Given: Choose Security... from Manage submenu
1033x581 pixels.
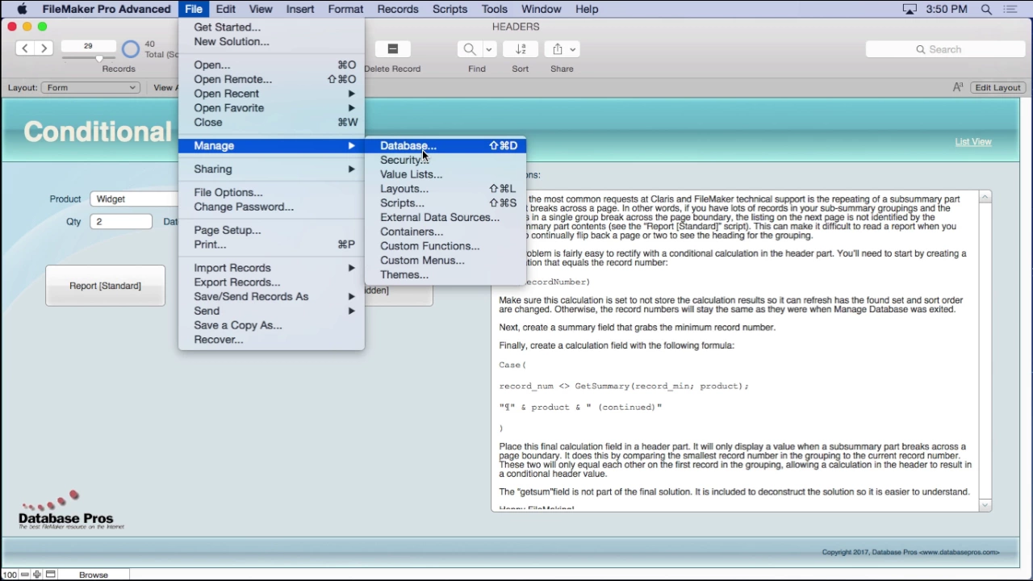Looking at the screenshot, I should pos(445,160).
